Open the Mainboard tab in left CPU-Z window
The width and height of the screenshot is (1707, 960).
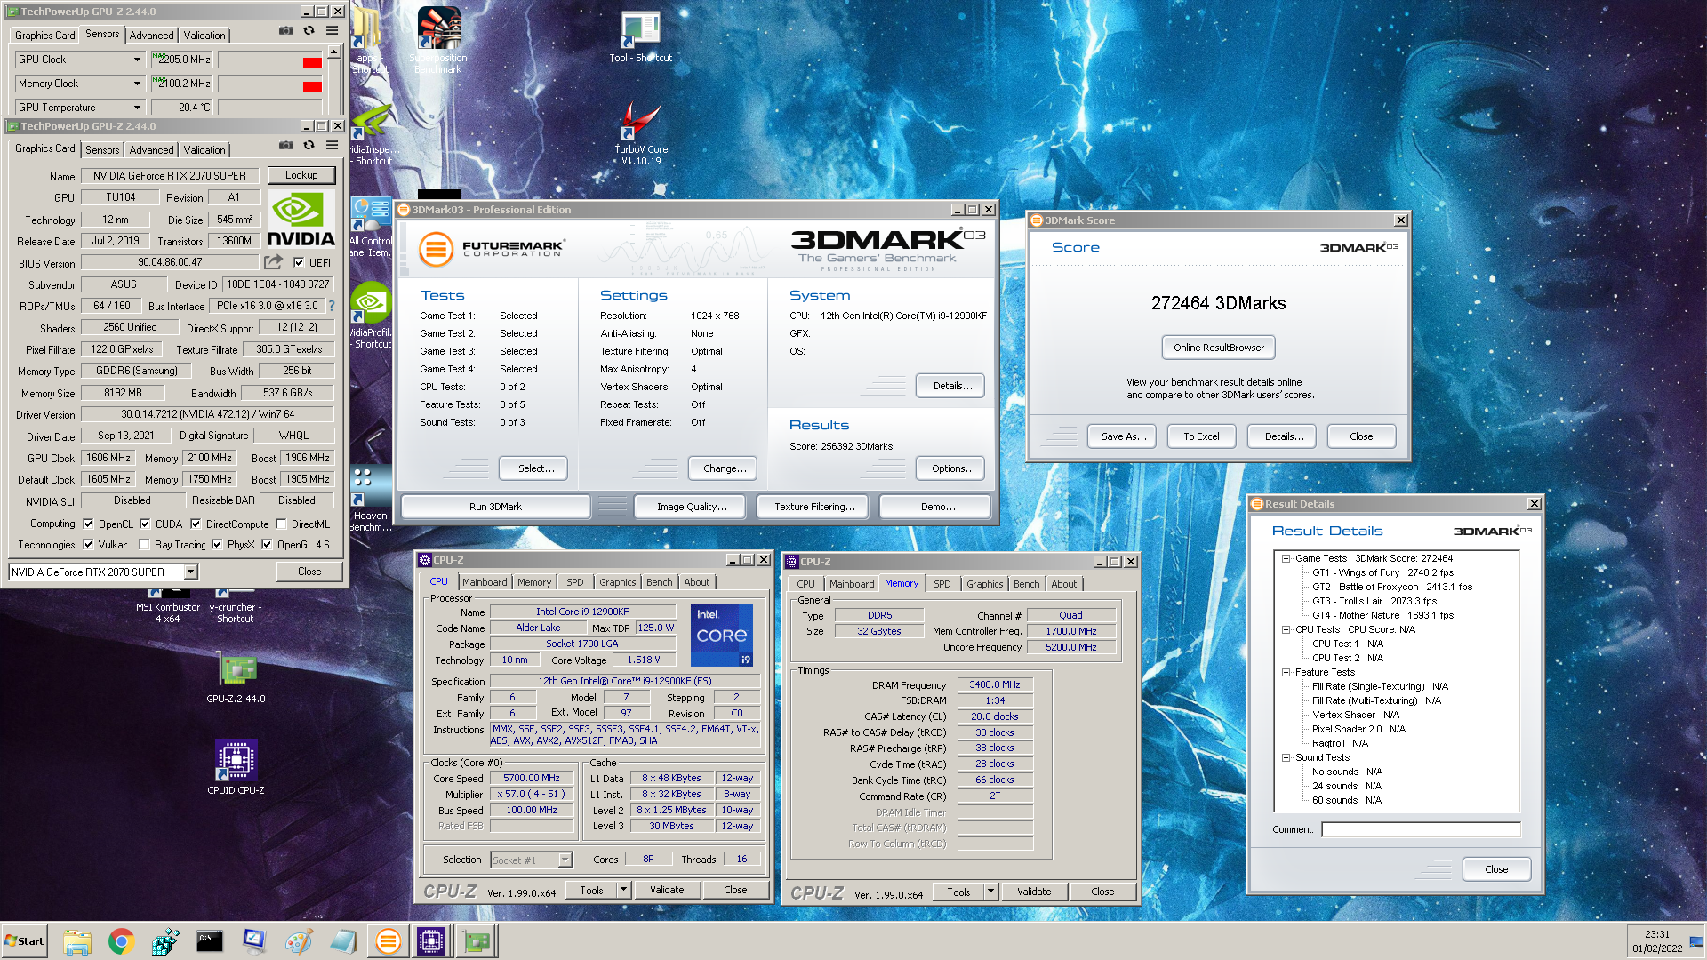[485, 582]
